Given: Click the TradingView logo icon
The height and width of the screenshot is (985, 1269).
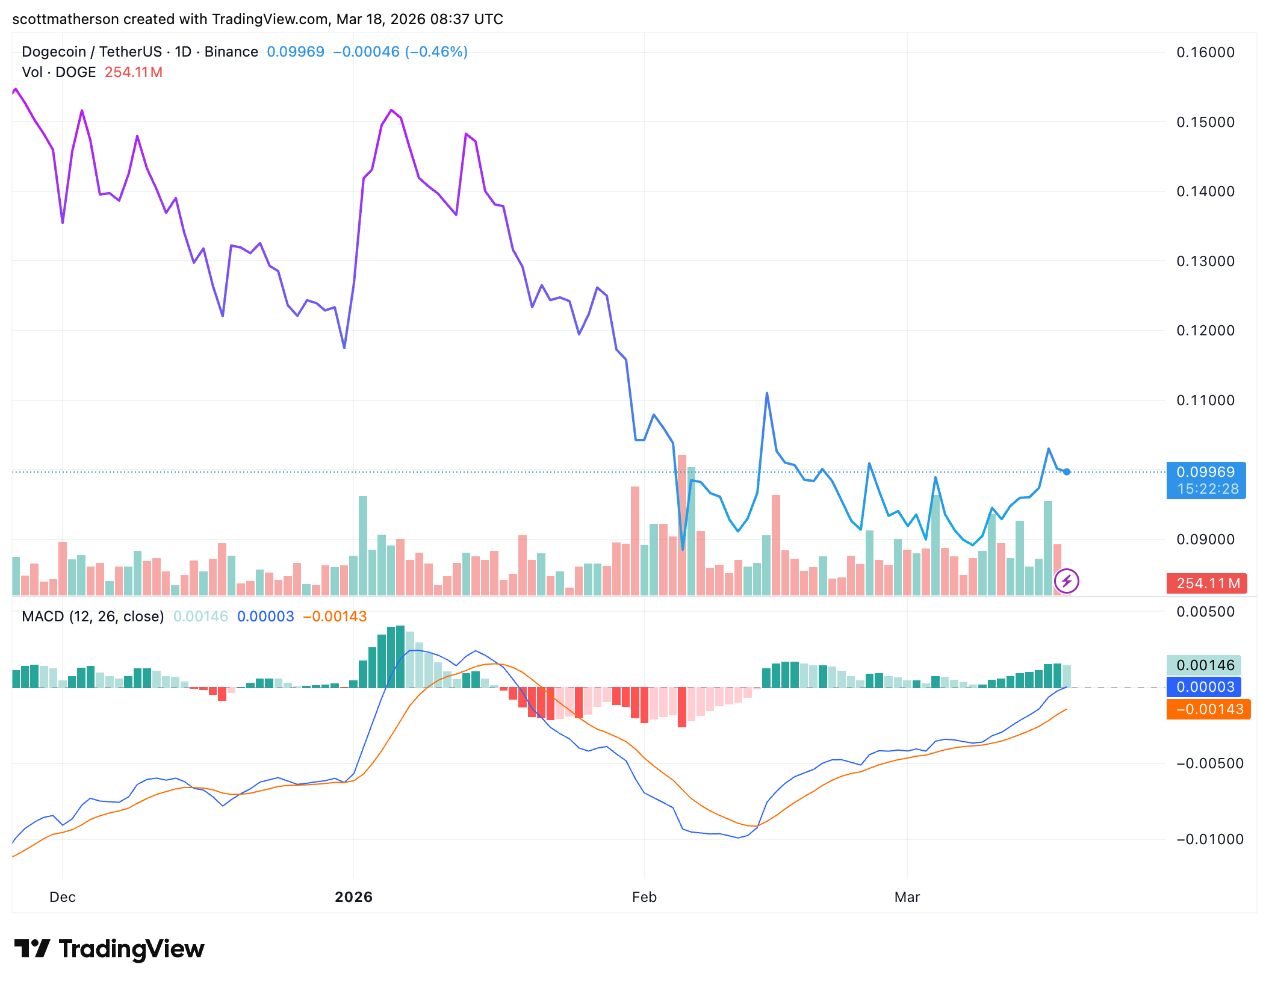Looking at the screenshot, I should click(32, 949).
